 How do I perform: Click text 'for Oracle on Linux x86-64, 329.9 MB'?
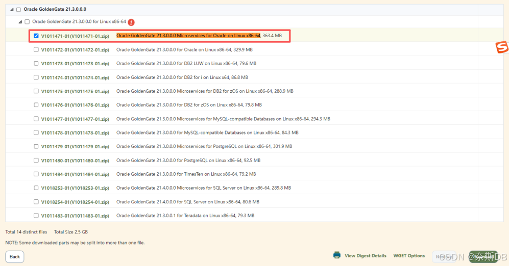coord(214,49)
